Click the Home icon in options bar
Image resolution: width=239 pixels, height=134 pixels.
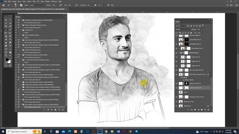(3, 5)
